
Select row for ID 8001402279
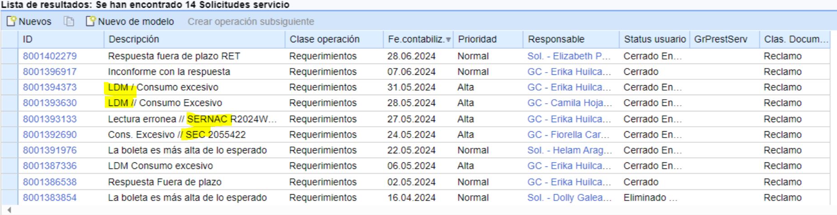9,56
